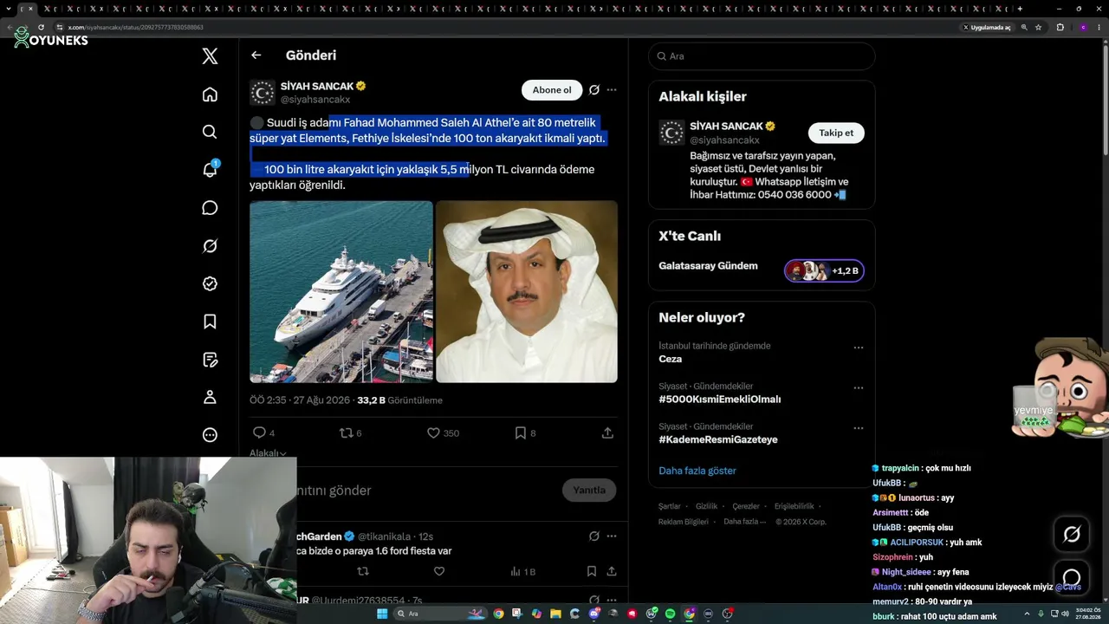Open Explore with sidebar magnifier icon

pos(210,132)
